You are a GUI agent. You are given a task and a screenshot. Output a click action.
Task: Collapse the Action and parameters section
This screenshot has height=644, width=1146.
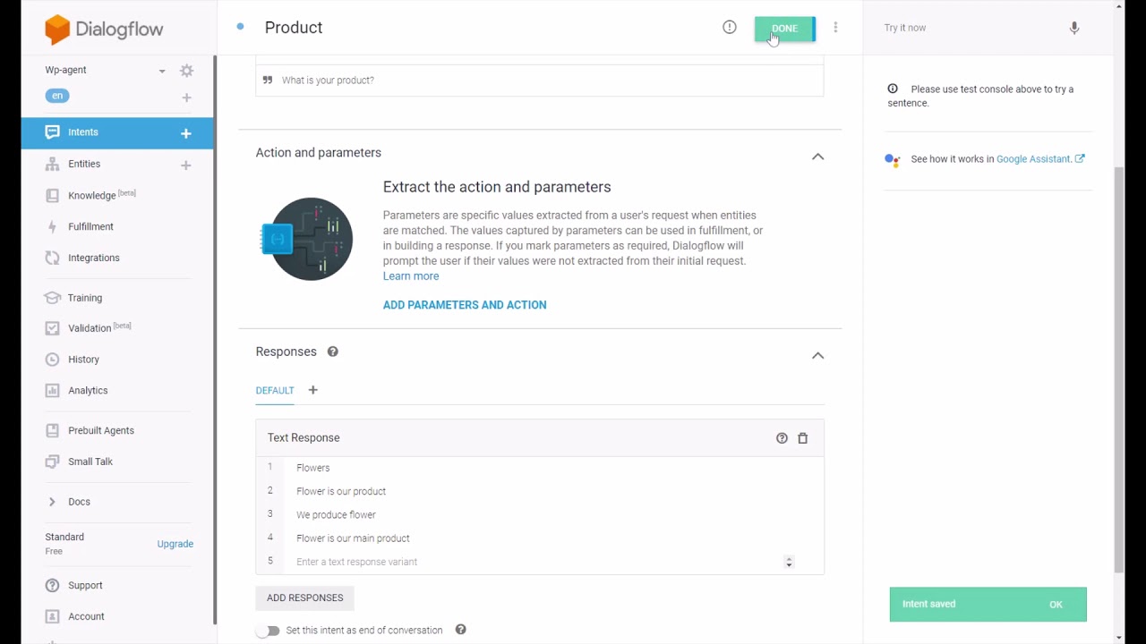click(x=817, y=156)
